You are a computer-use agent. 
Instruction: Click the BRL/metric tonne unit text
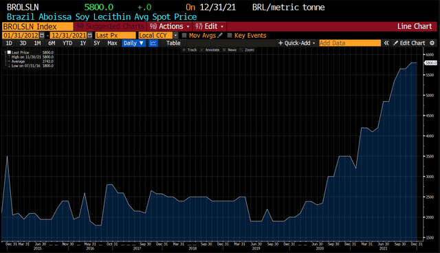coord(288,7)
